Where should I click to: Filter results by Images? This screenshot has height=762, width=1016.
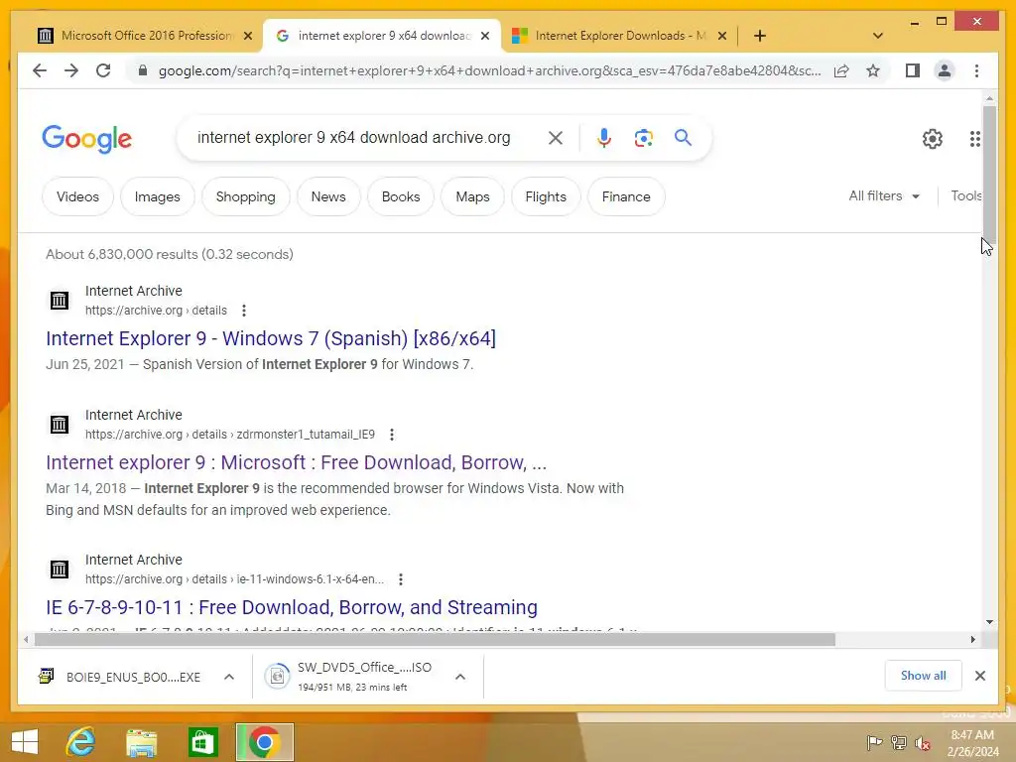click(158, 196)
